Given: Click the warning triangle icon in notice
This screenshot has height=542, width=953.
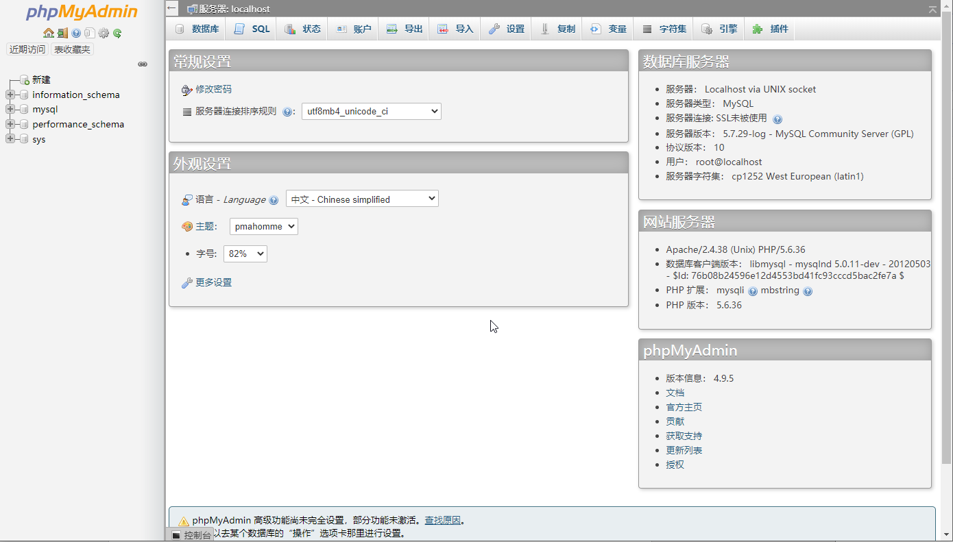Looking at the screenshot, I should 184,521.
